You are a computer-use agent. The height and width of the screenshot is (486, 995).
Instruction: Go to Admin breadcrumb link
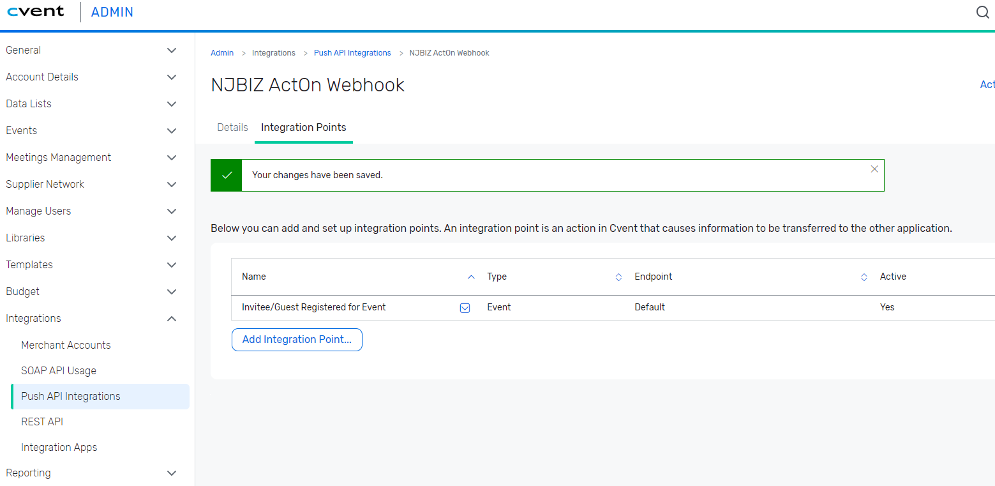click(222, 53)
